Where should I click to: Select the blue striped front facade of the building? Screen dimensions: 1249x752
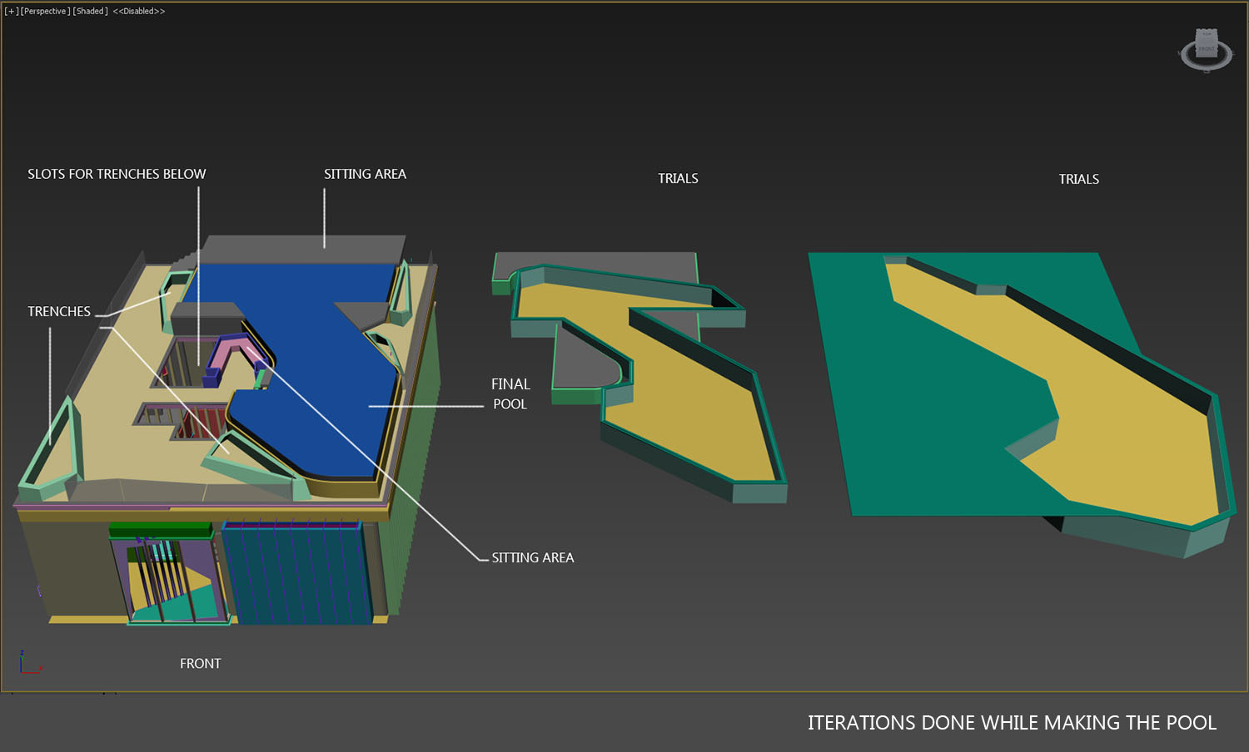[296, 573]
